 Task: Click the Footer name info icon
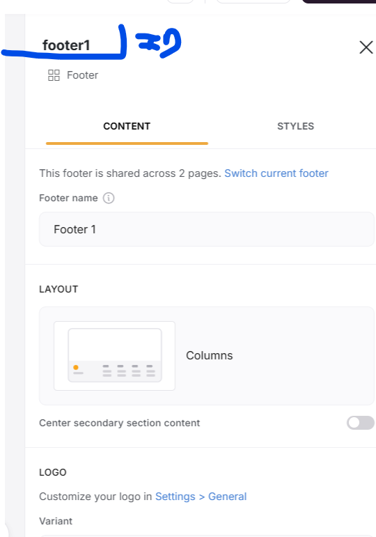[x=109, y=198]
